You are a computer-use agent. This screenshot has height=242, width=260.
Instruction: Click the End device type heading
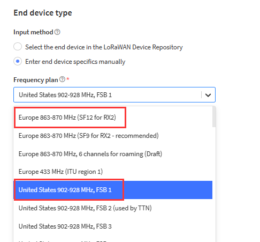(x=43, y=13)
